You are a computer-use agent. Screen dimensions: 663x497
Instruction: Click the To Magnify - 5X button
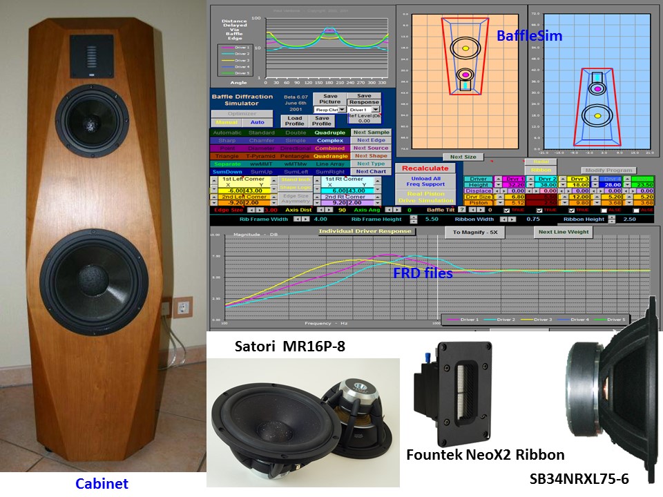475,232
